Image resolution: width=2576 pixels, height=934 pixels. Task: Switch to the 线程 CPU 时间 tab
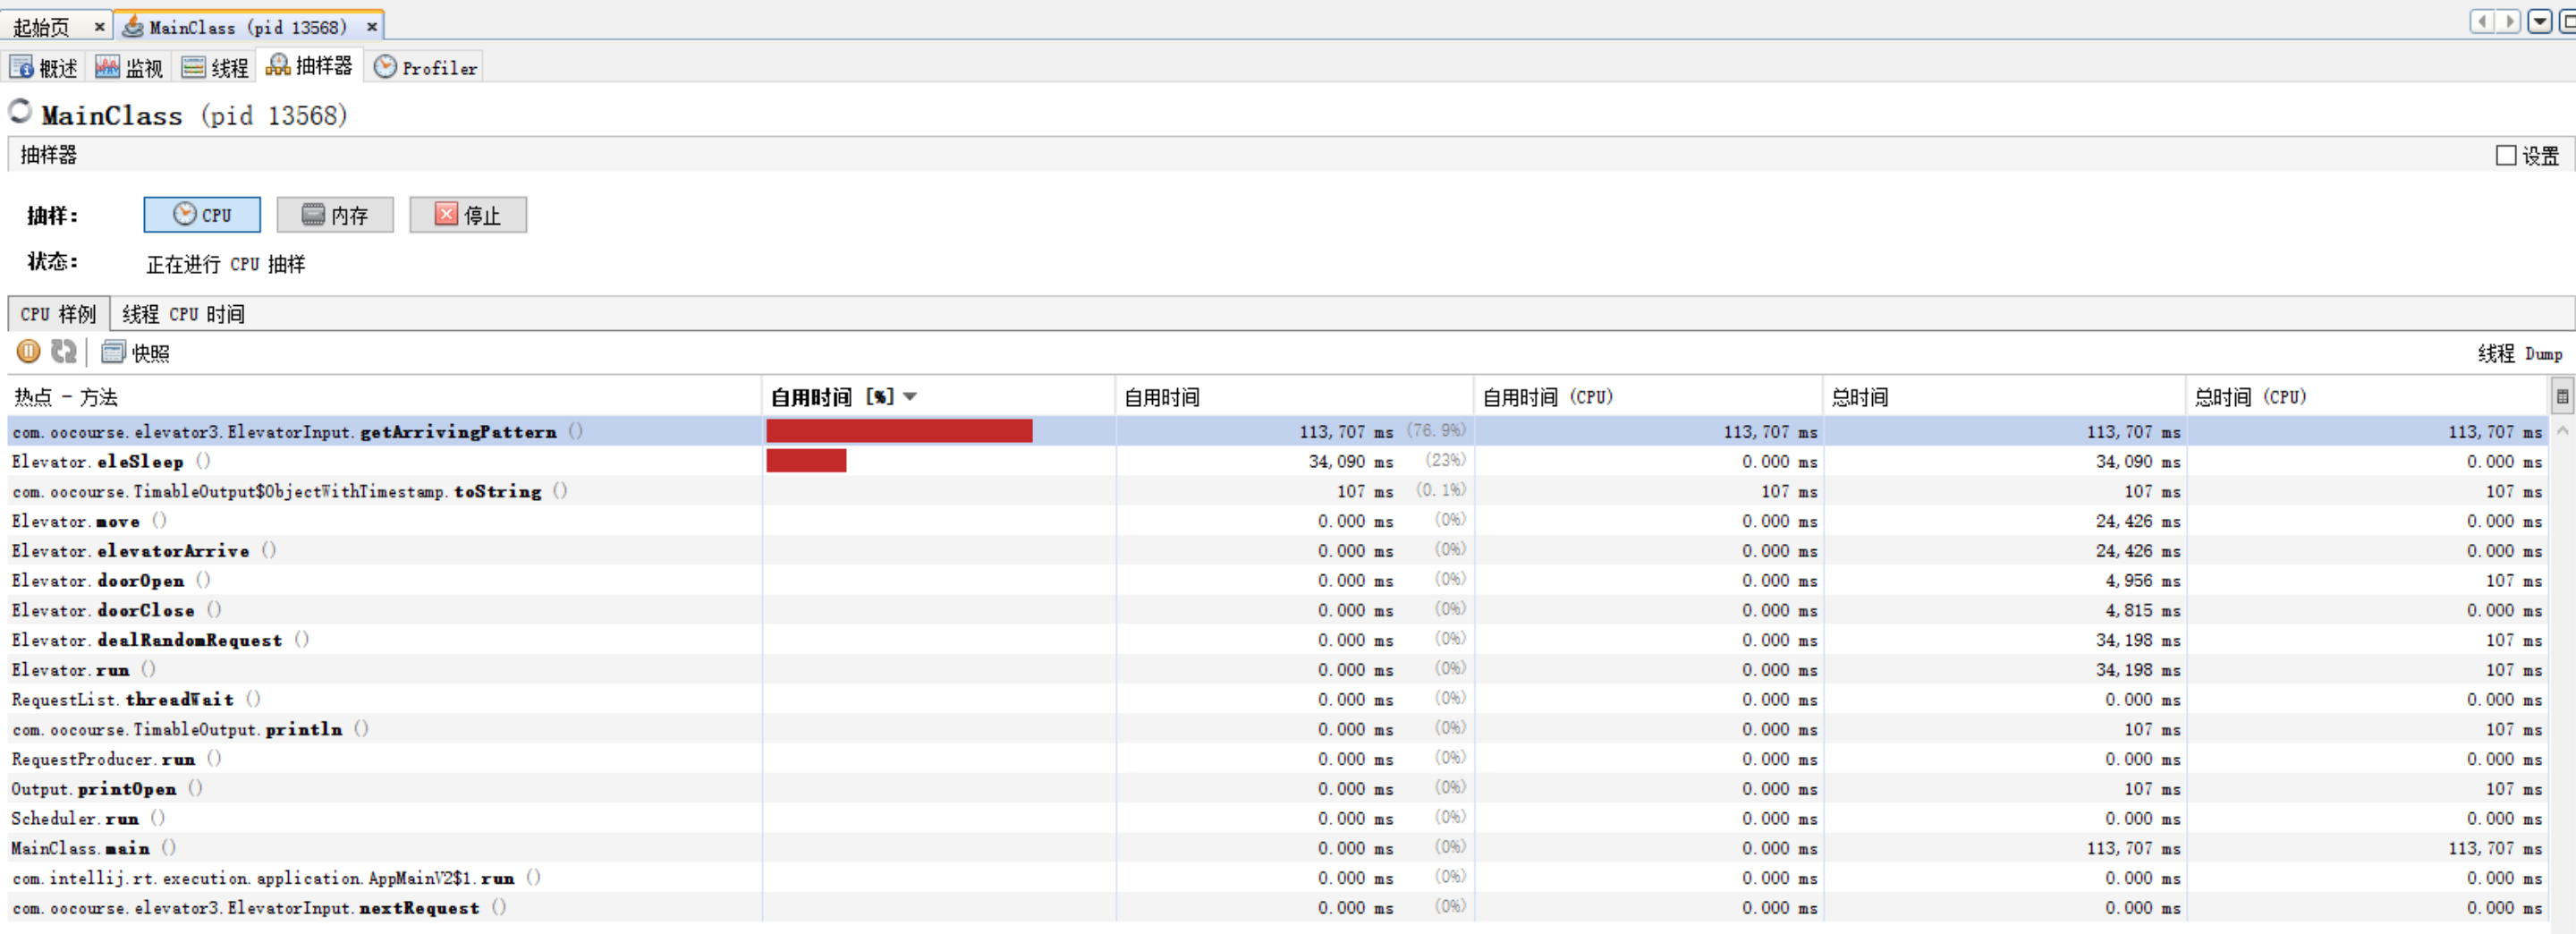tap(183, 314)
